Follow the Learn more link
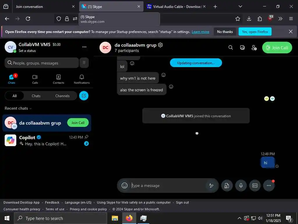The width and height of the screenshot is (298, 224). [200, 32]
